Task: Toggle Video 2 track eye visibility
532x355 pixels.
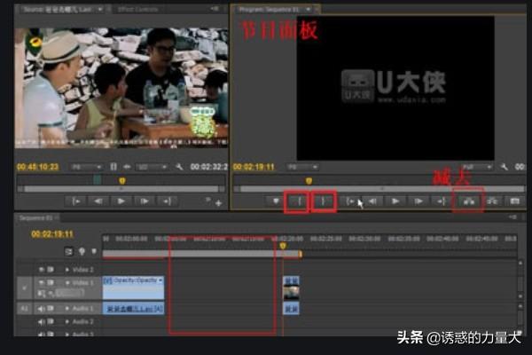Action: (x=40, y=269)
